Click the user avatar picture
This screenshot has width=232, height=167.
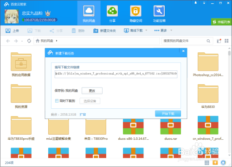coord(12,16)
